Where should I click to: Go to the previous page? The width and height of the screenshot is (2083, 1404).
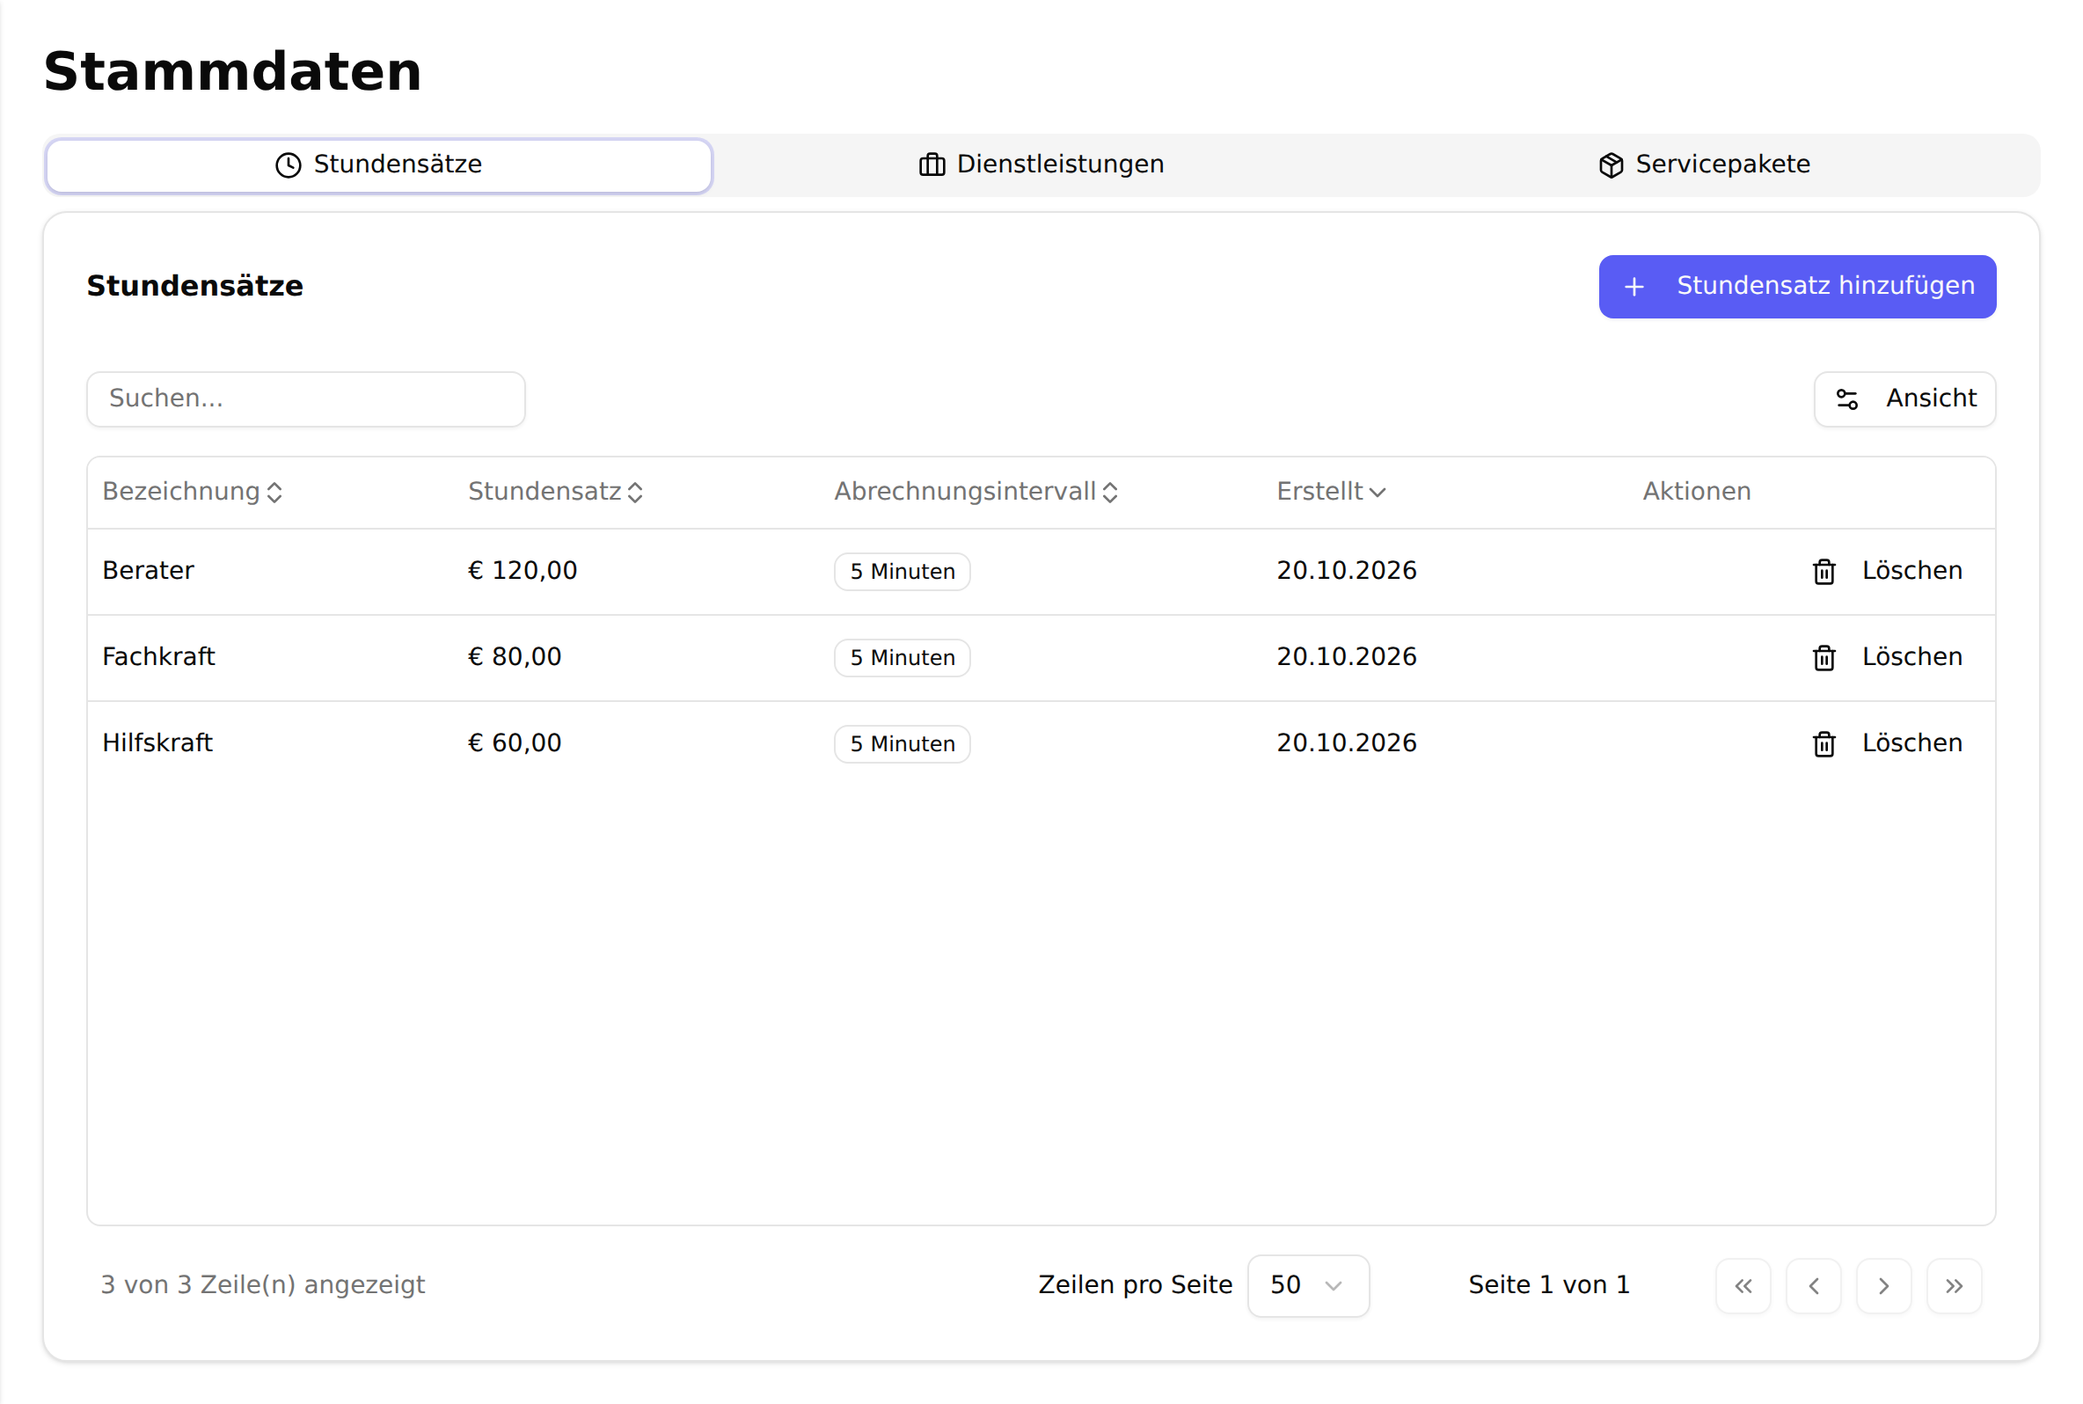click(1814, 1286)
